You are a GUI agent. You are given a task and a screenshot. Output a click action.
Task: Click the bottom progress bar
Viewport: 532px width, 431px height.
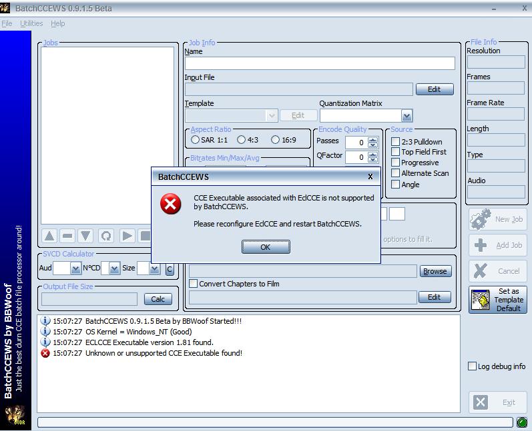pos(275,422)
